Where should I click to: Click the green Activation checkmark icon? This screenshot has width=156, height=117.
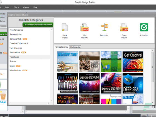144,27
